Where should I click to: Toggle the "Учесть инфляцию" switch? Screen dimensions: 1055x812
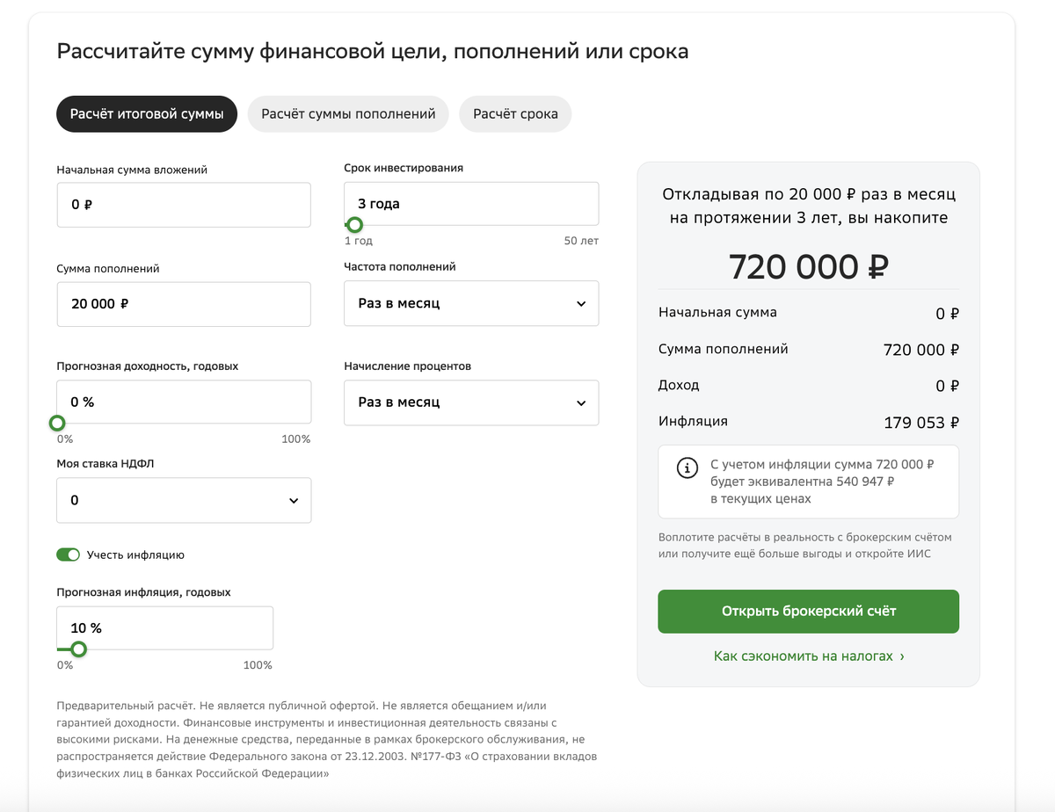[68, 555]
